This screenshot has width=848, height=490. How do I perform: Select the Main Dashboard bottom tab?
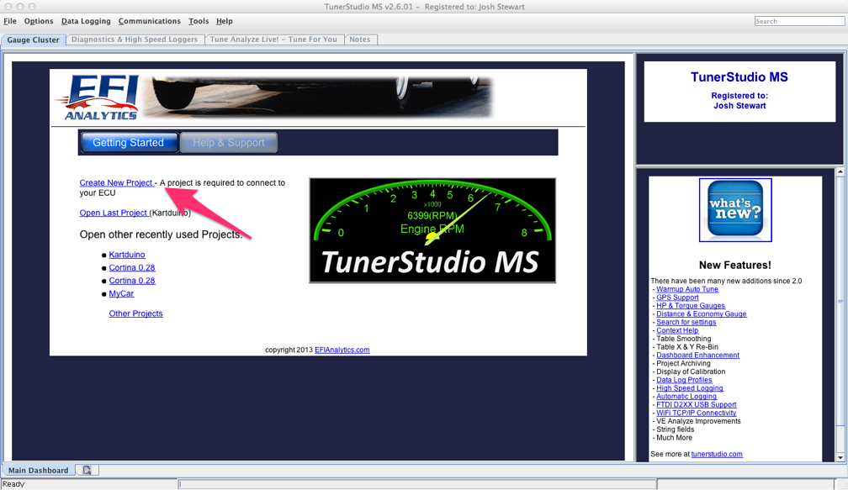click(x=38, y=470)
